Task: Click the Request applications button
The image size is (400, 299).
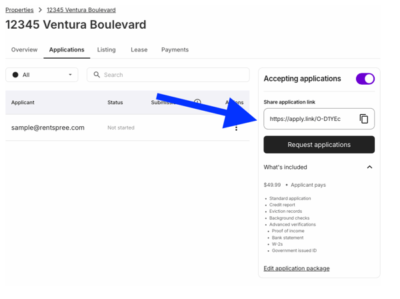Action: pos(319,145)
